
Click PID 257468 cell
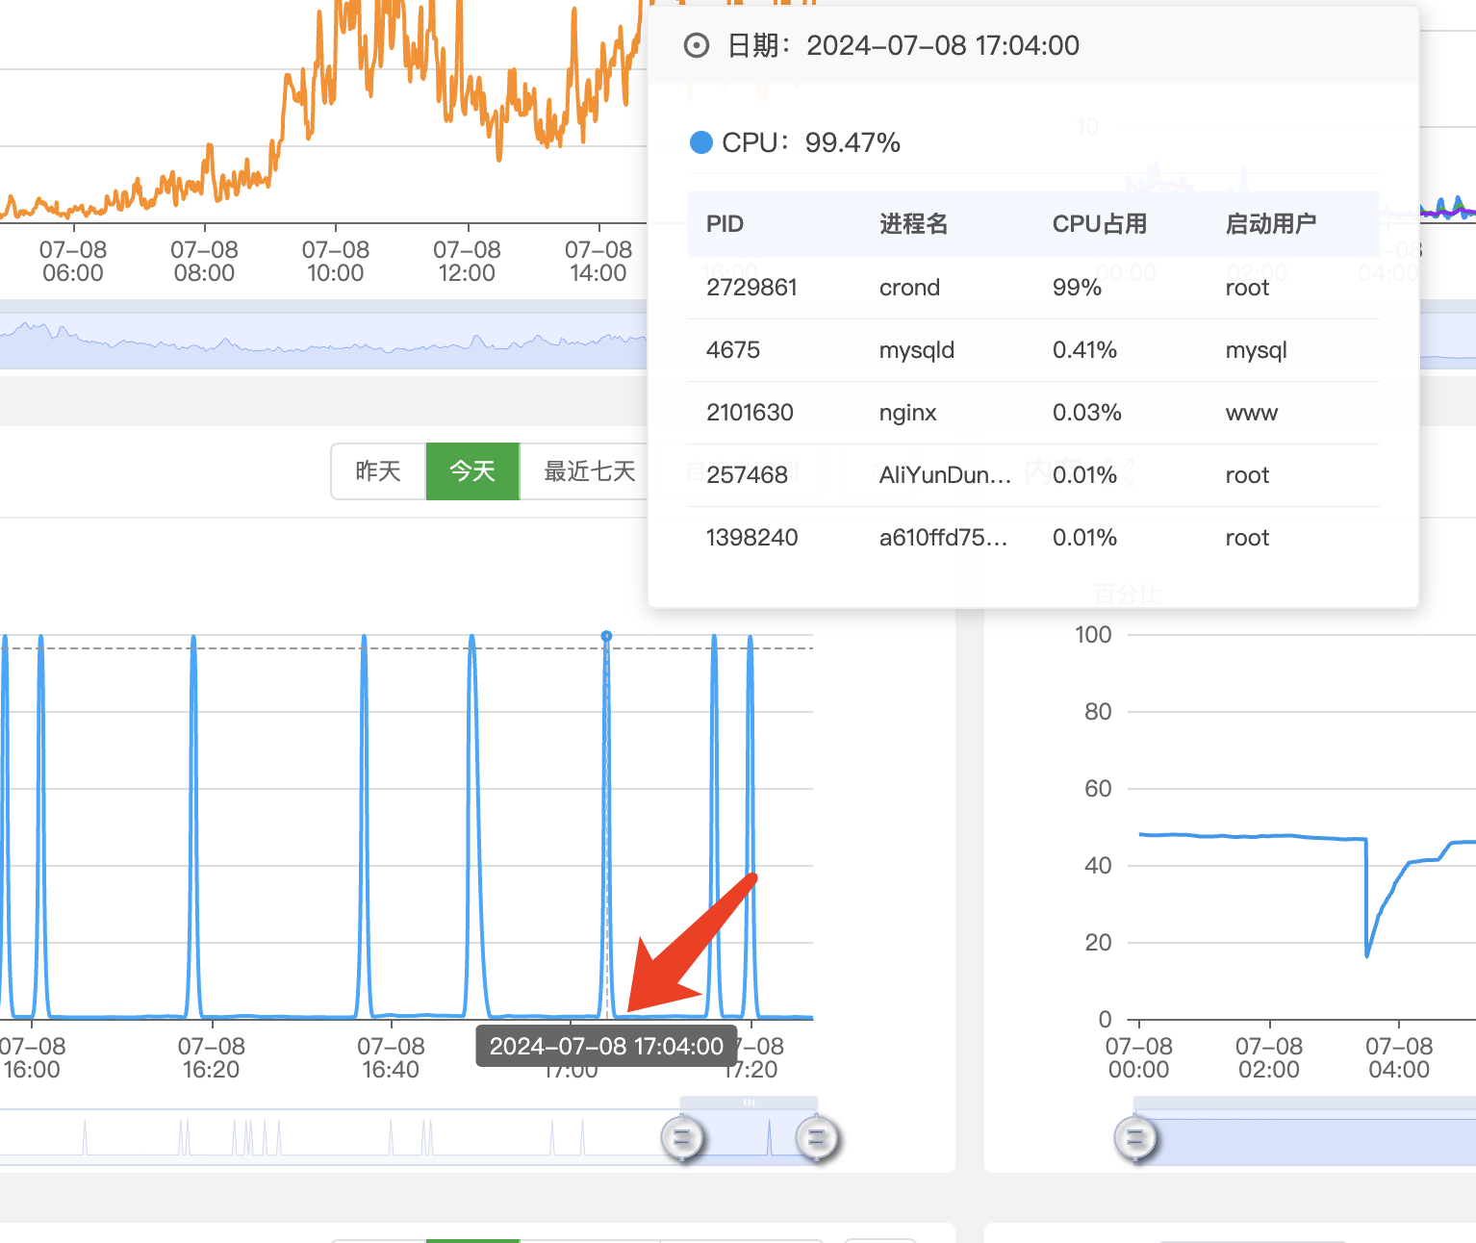[x=747, y=475]
